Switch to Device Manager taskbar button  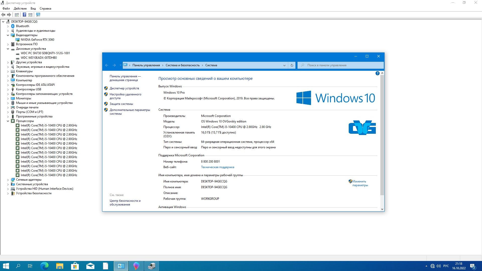[151, 266]
